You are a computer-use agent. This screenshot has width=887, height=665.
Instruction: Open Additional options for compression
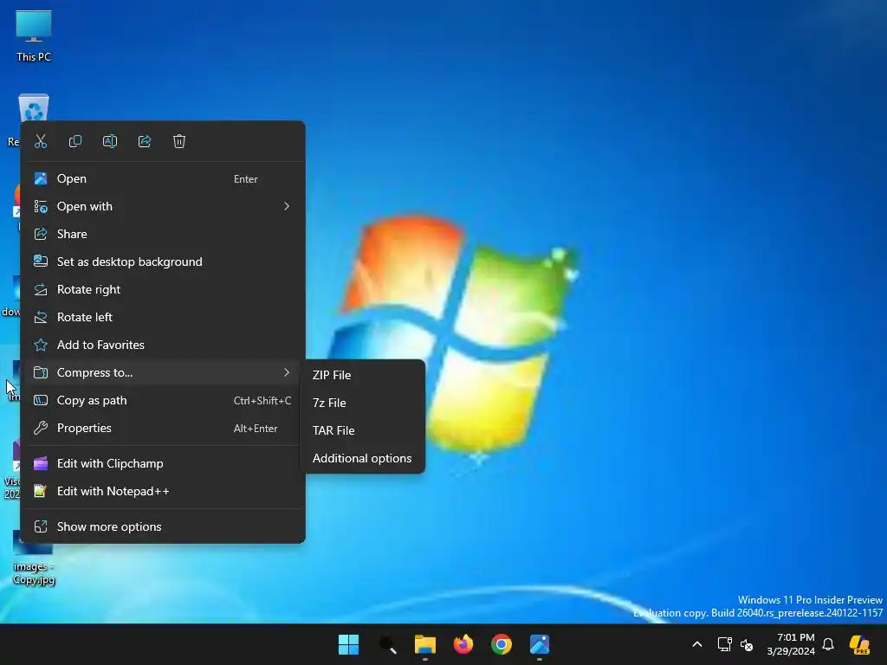pos(363,459)
